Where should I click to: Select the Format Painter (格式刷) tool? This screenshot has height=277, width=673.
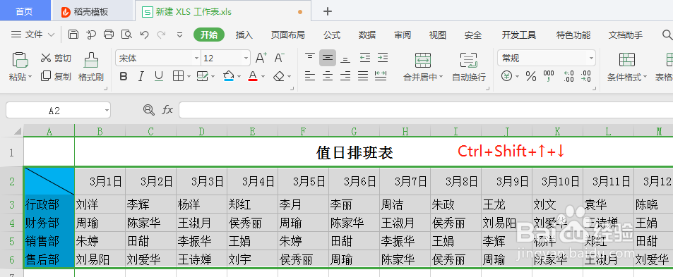tap(91, 66)
